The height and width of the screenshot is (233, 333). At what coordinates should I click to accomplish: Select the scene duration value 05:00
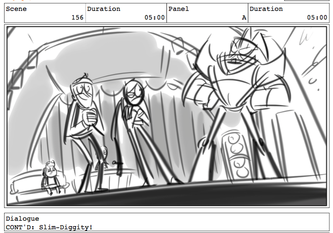click(x=155, y=17)
